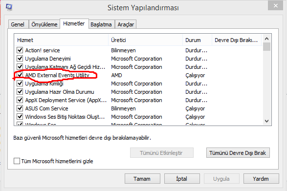Select the Uygulama Deneyimi service name
This screenshot has height=191, width=287.
[x=48, y=59]
